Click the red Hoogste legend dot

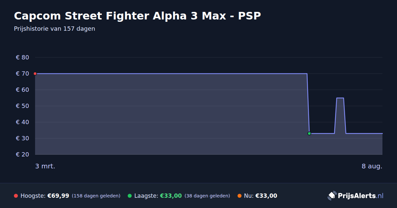(x=16, y=196)
